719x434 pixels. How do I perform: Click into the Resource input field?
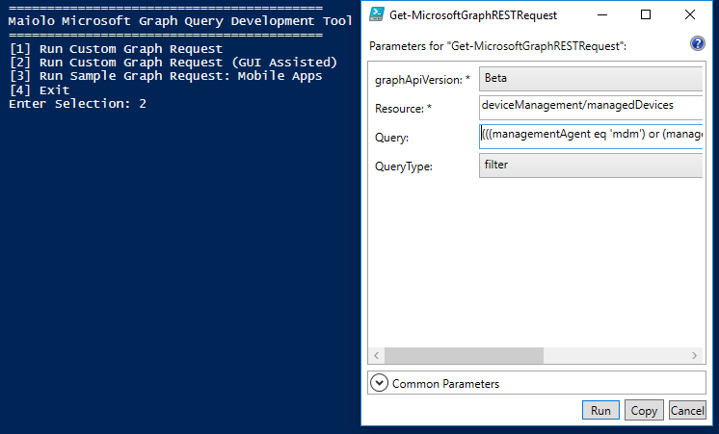tap(591, 108)
